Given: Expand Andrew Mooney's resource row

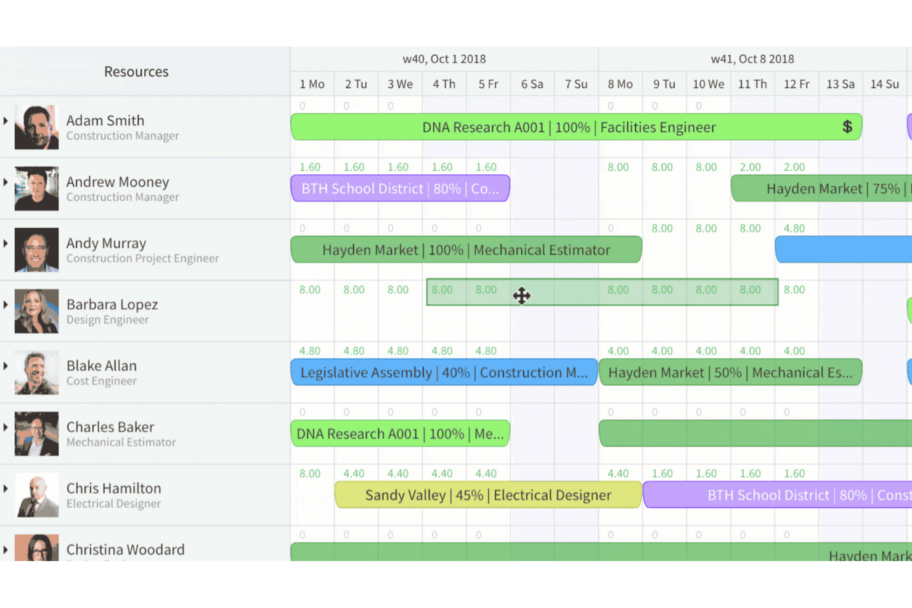Looking at the screenshot, I should click(x=6, y=183).
